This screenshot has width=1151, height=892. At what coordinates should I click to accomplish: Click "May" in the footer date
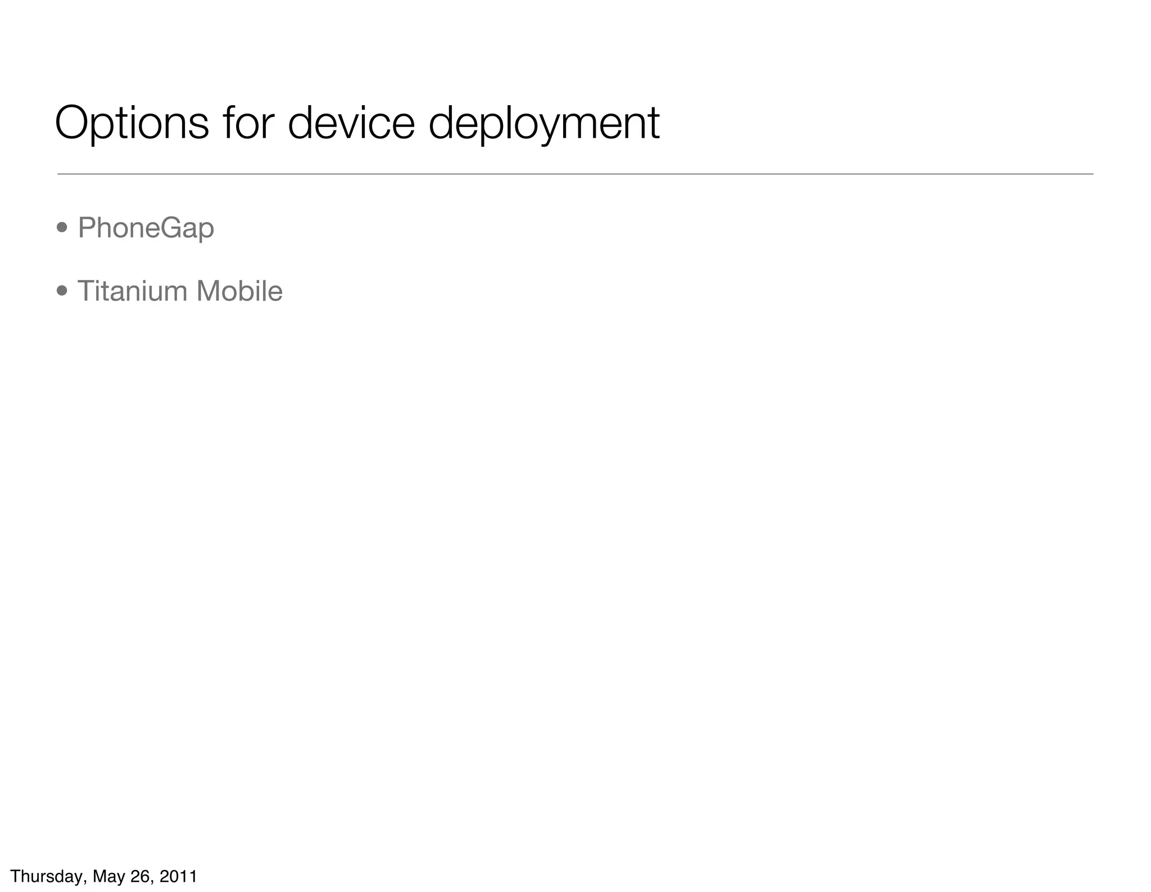(108, 876)
